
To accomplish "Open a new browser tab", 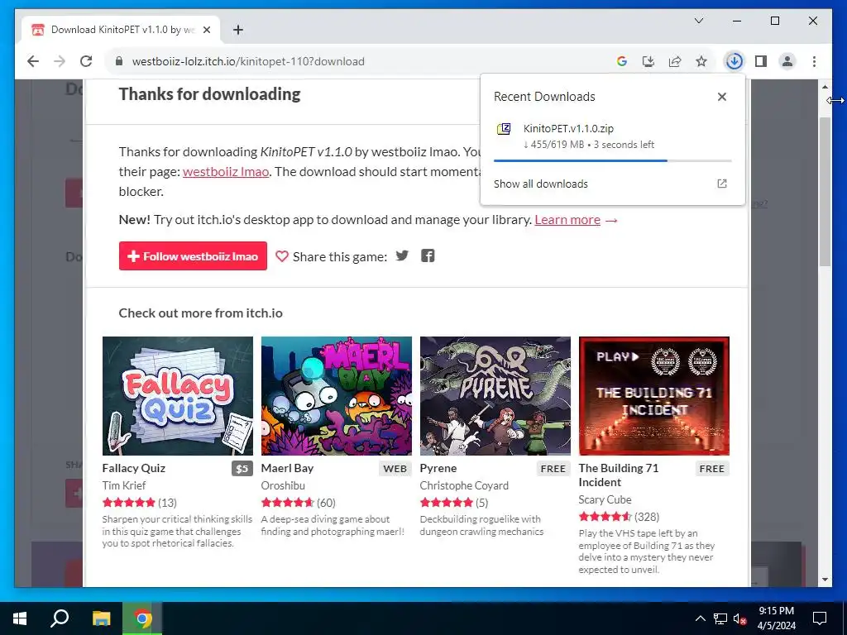I will pos(237,30).
